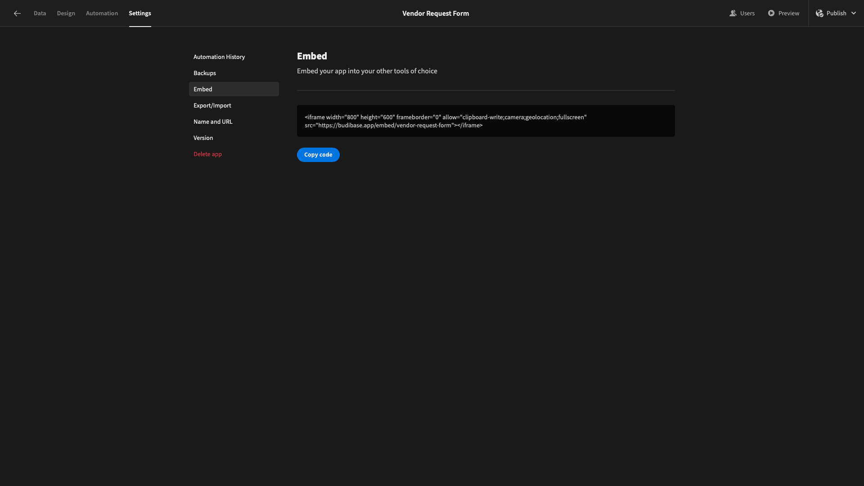Open the Automation tab
Screen dimensions: 864x486
coord(102,13)
